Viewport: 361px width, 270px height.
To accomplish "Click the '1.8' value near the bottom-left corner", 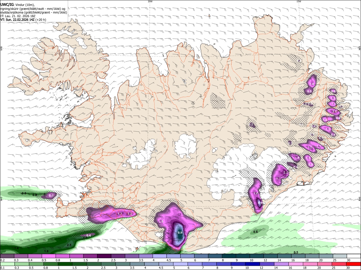I will 47,251.
